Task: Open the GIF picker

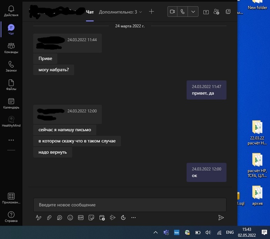Action: click(81, 218)
